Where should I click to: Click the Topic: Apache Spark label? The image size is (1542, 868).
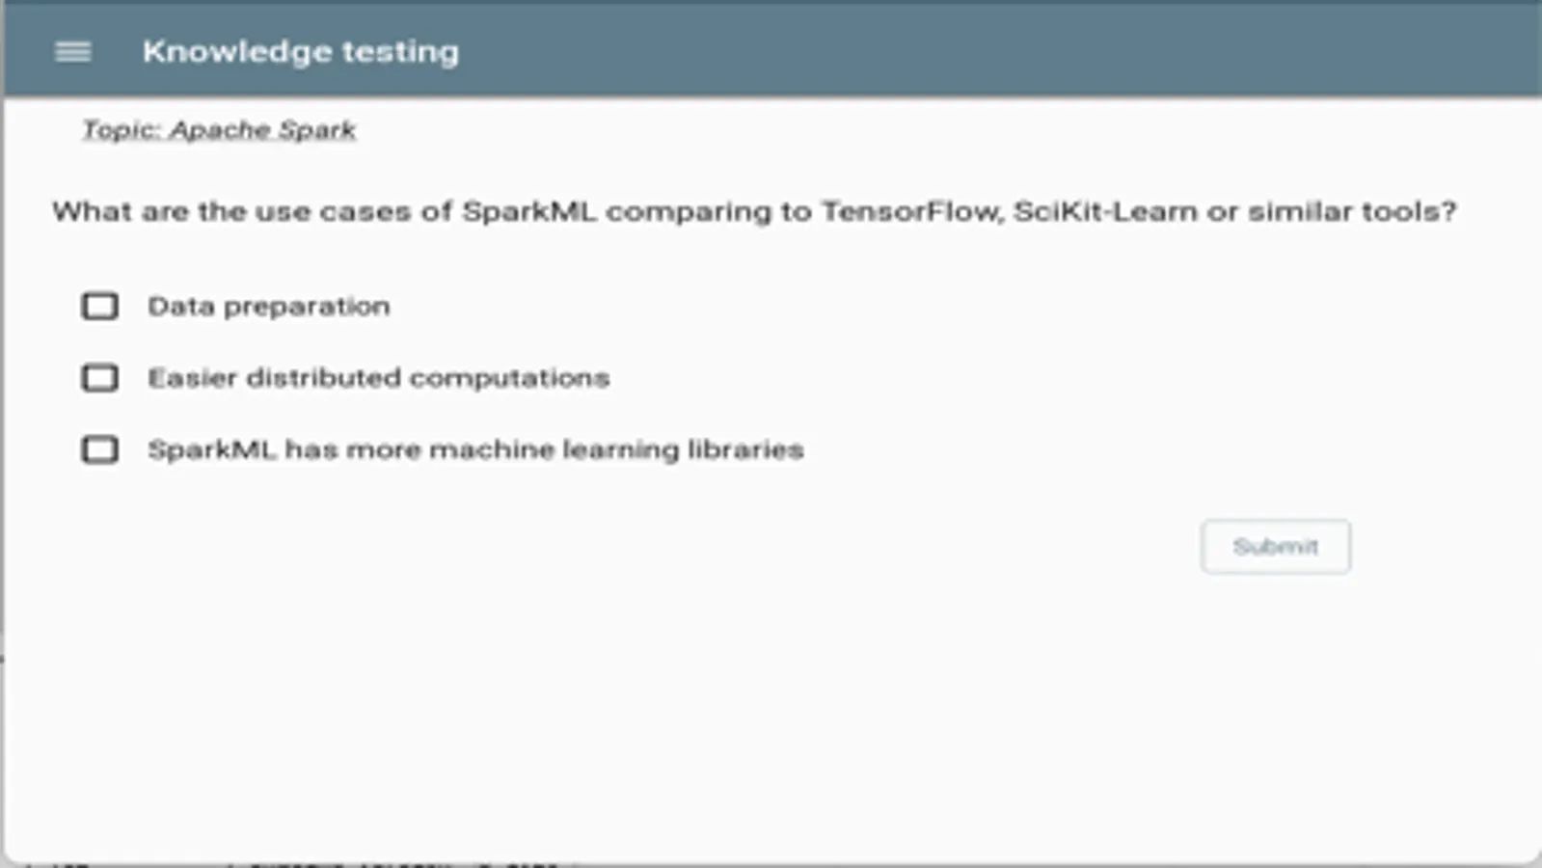(219, 130)
